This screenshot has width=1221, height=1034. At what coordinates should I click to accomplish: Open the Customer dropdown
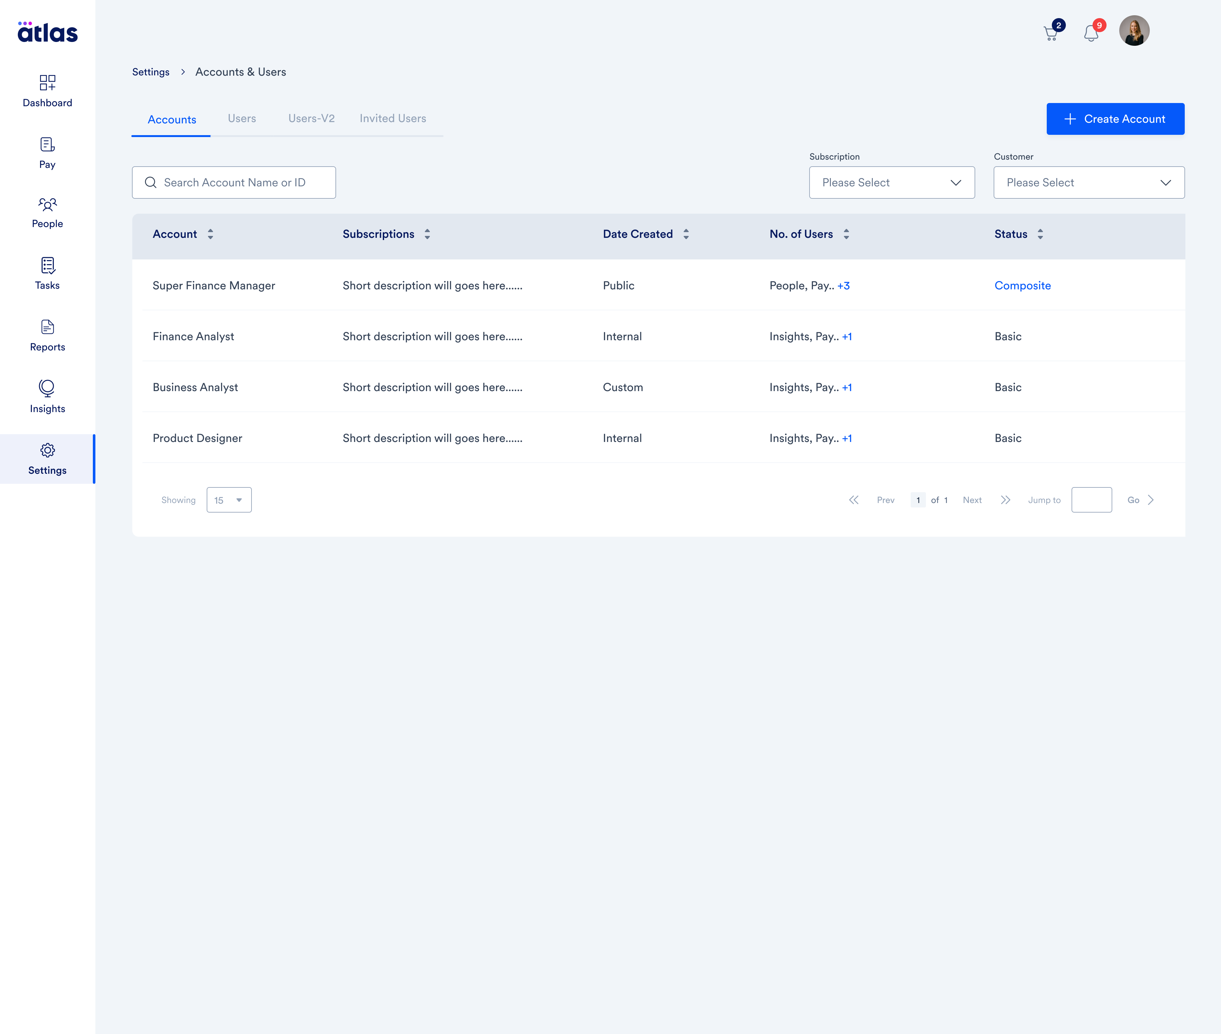click(1088, 182)
